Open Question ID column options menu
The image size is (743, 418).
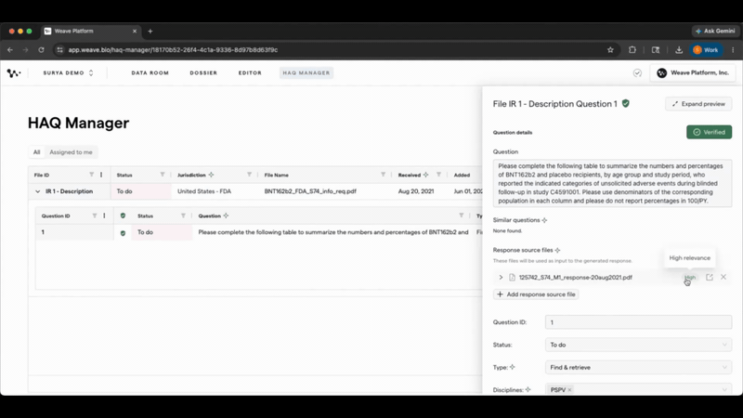[x=104, y=216]
